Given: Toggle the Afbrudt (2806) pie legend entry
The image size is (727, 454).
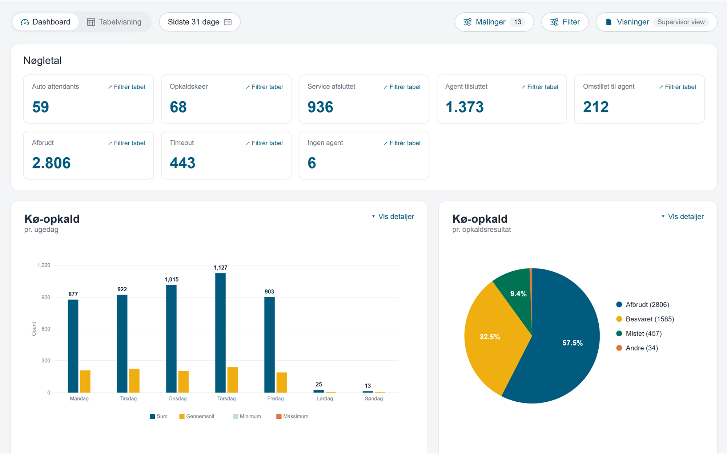Looking at the screenshot, I should (643, 304).
